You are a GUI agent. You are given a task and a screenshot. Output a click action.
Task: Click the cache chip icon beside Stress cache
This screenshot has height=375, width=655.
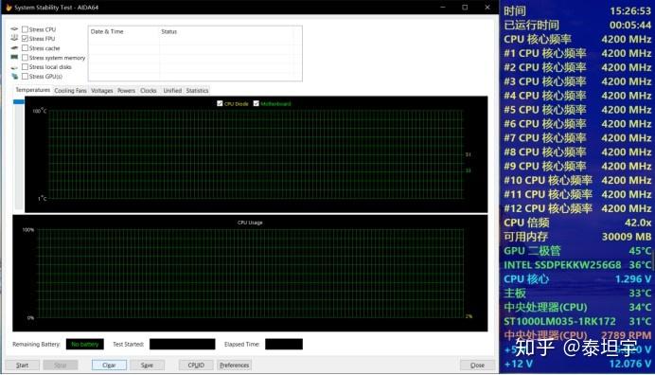[14, 47]
